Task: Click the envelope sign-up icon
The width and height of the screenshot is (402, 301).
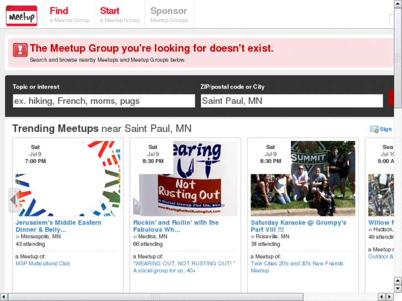Action: click(x=374, y=129)
